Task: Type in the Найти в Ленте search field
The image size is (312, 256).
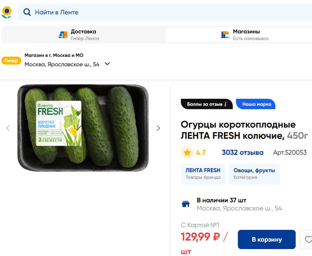Action: tap(152, 12)
